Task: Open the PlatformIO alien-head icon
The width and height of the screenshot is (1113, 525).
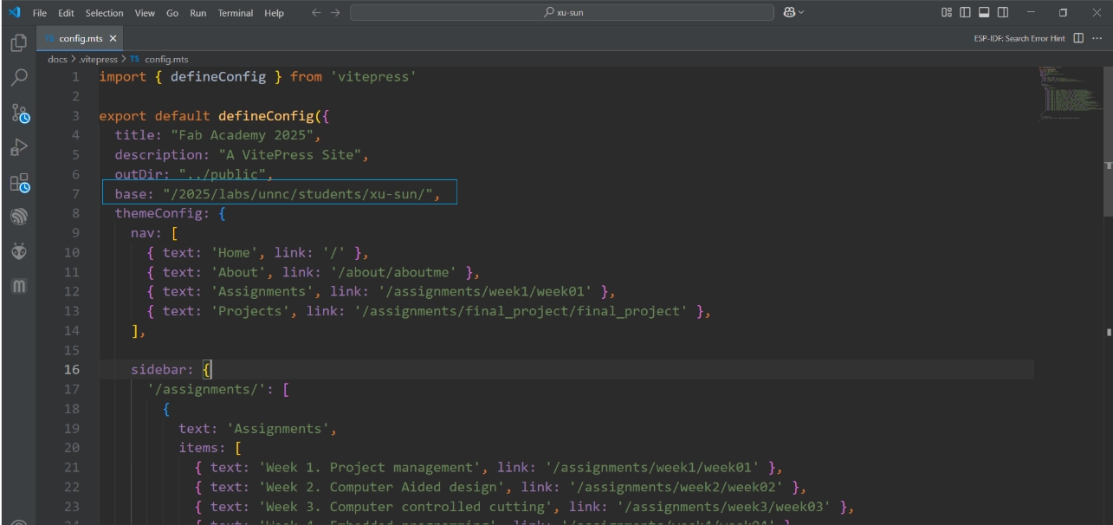Action: click(x=18, y=251)
